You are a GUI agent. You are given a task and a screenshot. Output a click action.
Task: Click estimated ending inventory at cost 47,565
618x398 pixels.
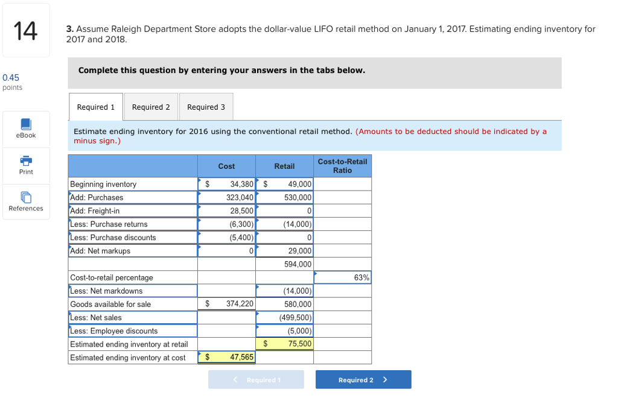227,358
